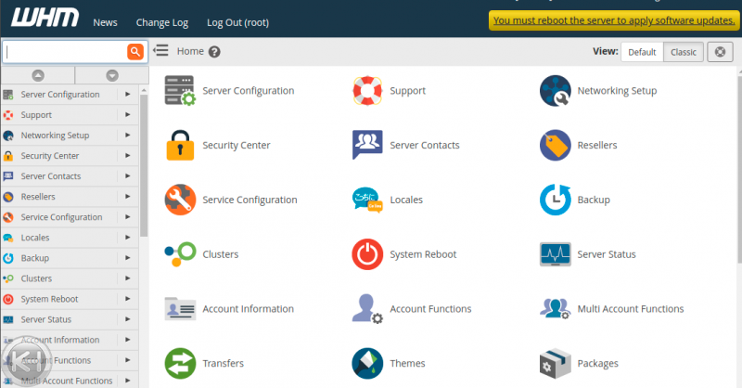Expand all sidebar sections with the down arrow
Image resolution: width=742 pixels, height=388 pixels.
(112, 75)
